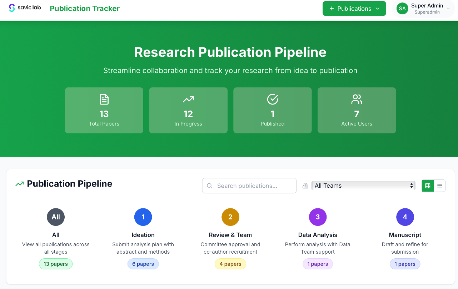This screenshot has height=289, width=458.
Task: Select the Review & Team stage
Action: tap(230, 217)
